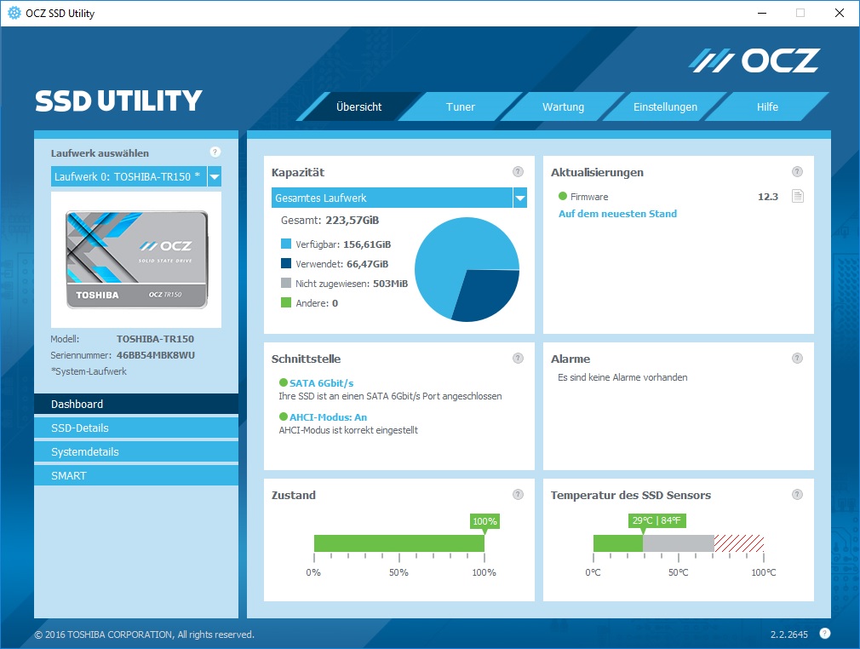Open the Hilfe tab
Viewport: 860px width, 649px height.
[x=767, y=107]
